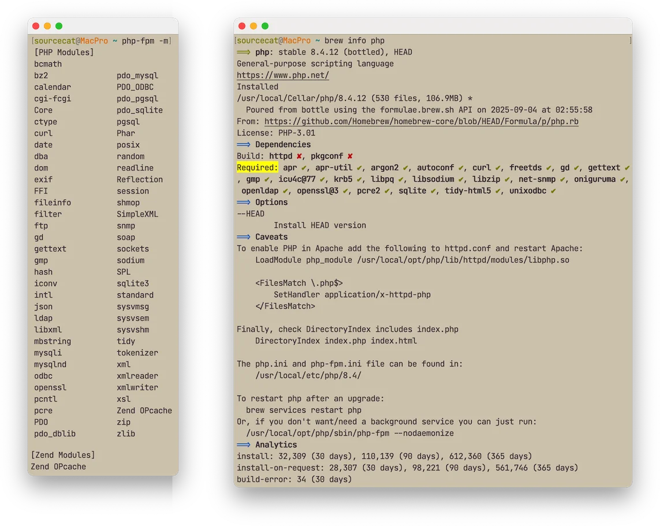The image size is (660, 526).
Task: Click 'brew services restart php' command line
Action: pos(304,410)
